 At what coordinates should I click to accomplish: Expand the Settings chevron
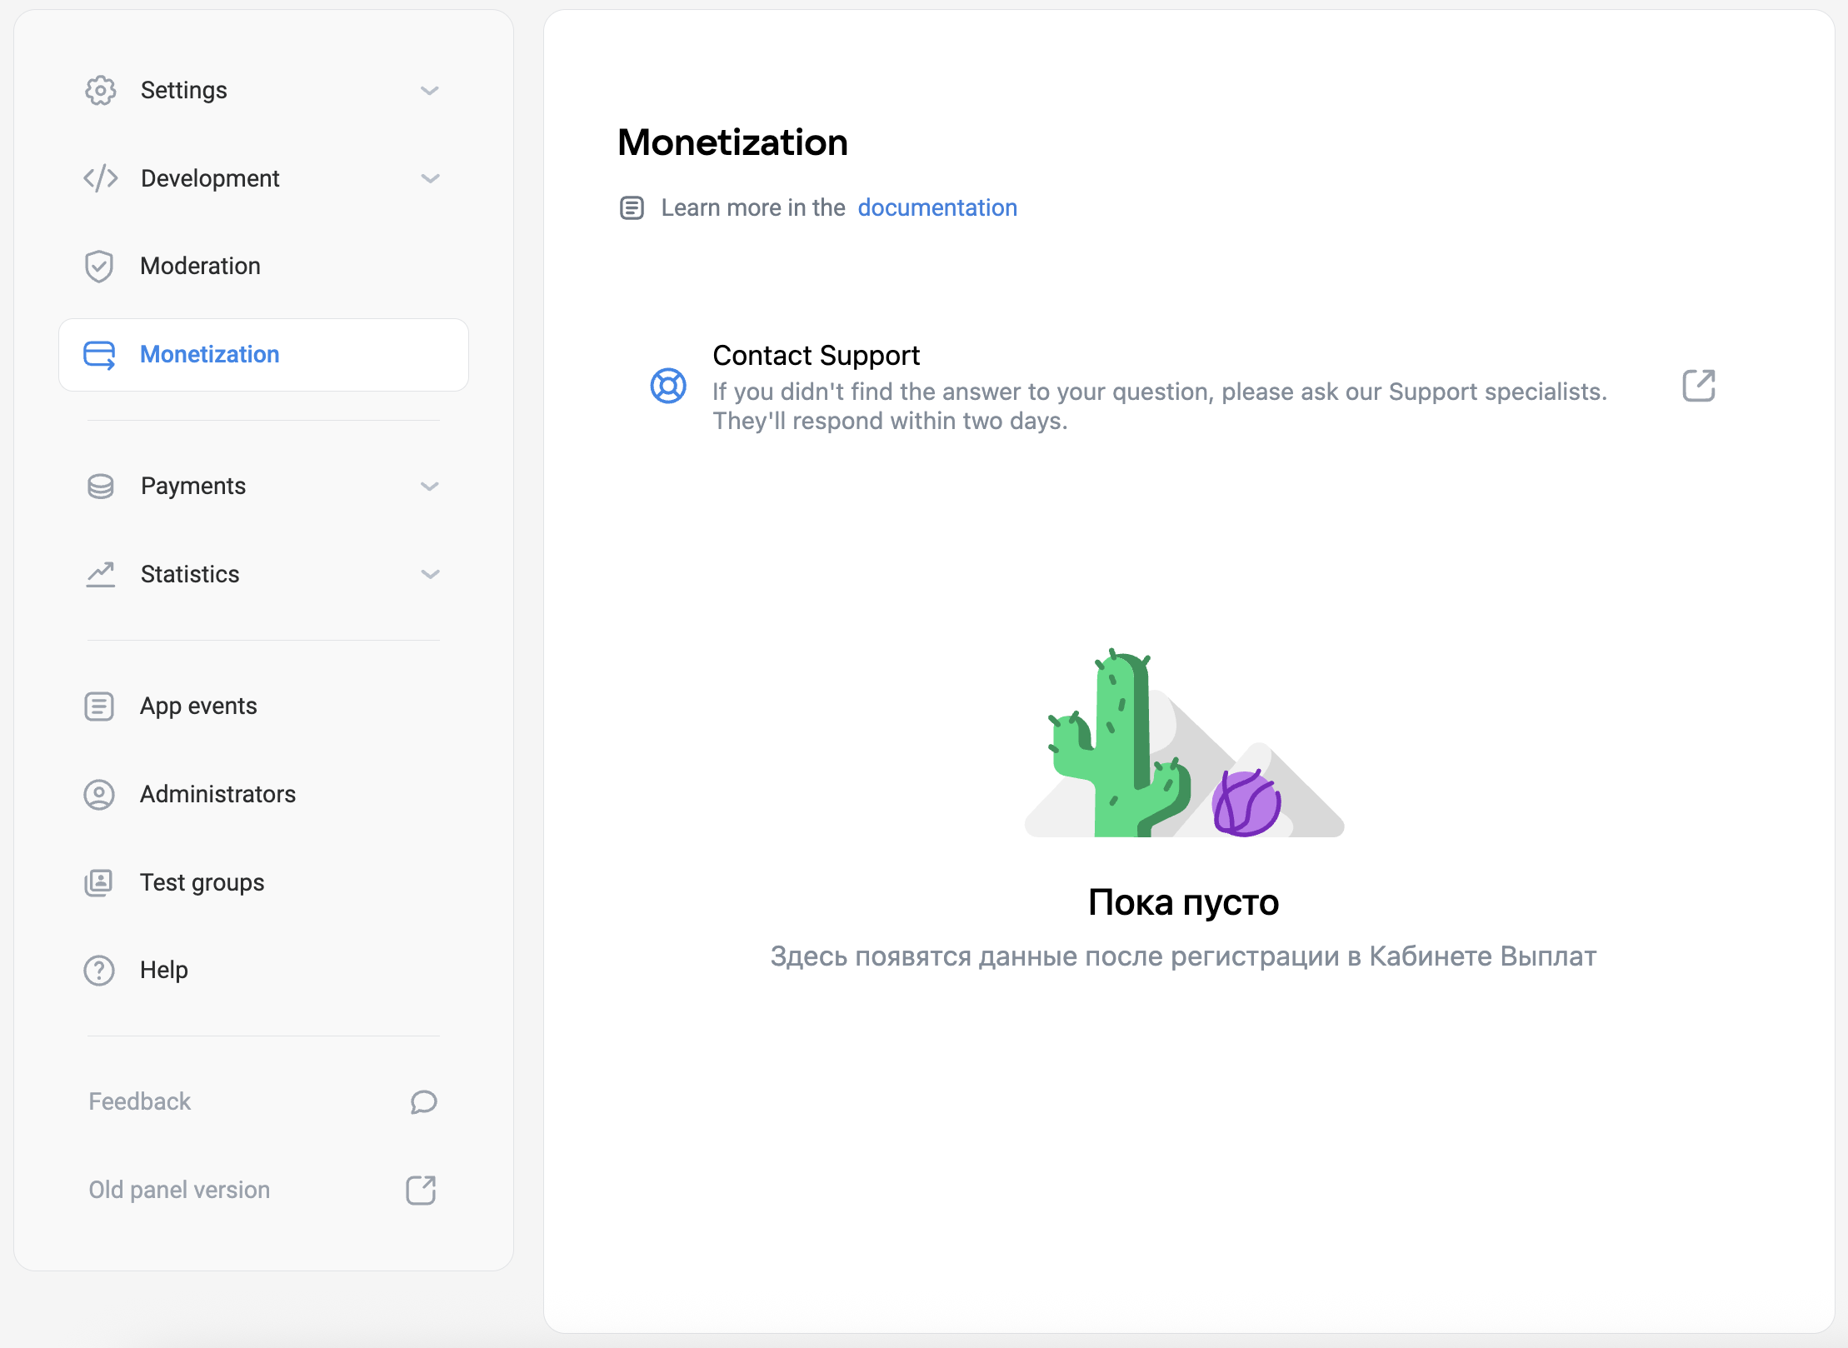(430, 91)
